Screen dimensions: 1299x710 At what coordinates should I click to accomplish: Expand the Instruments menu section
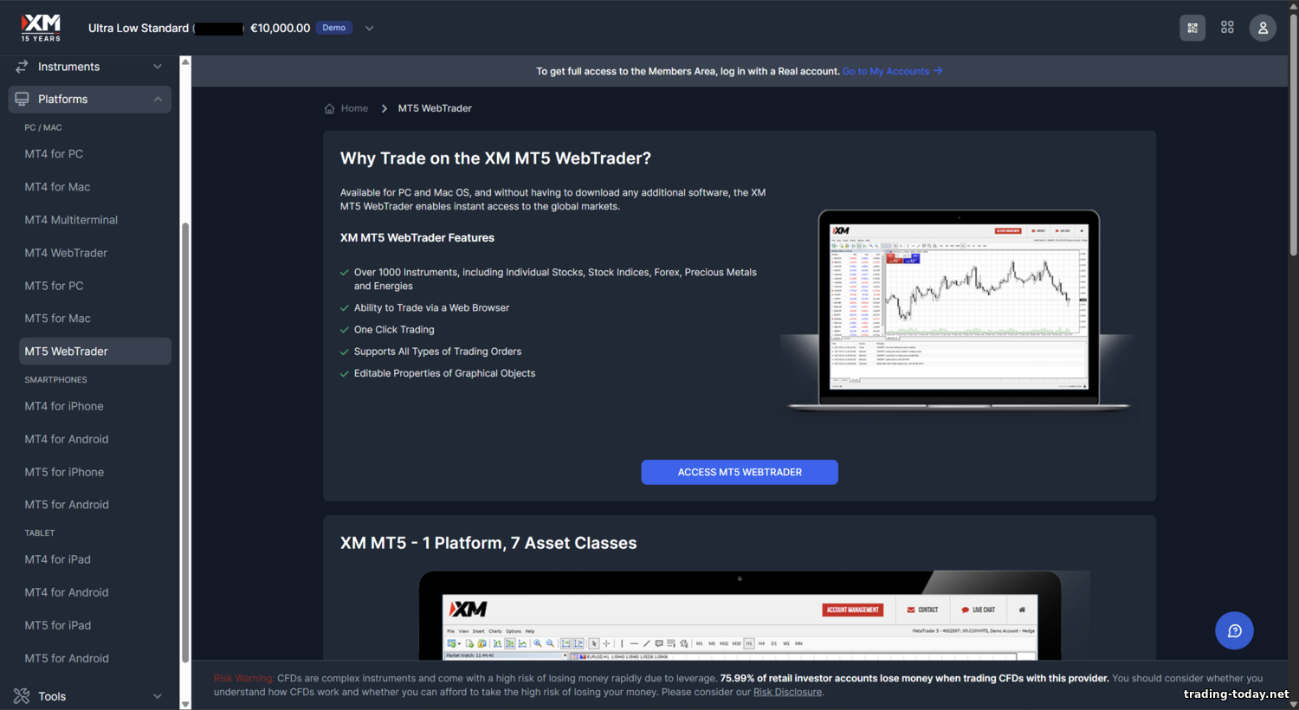pyautogui.click(x=158, y=67)
